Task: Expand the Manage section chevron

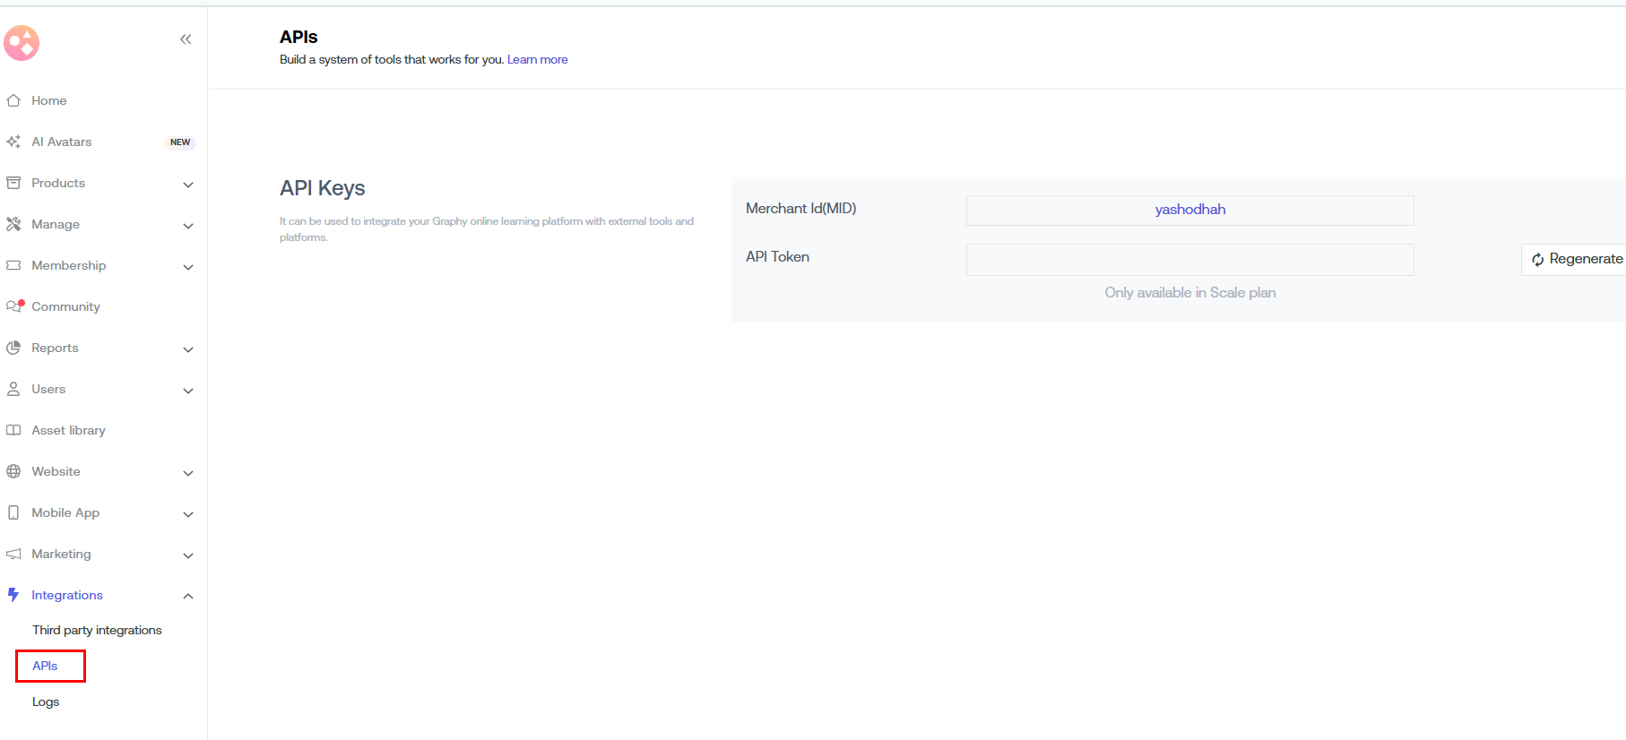Action: click(x=188, y=225)
